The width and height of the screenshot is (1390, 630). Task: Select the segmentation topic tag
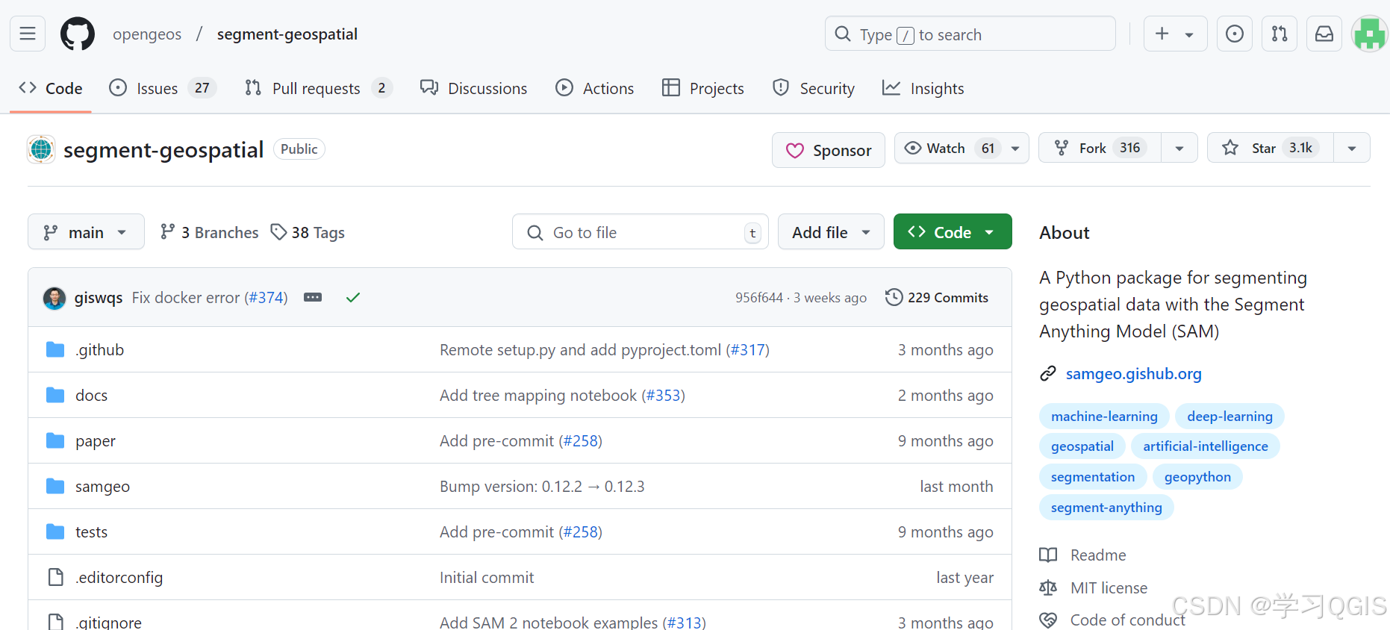(1093, 477)
